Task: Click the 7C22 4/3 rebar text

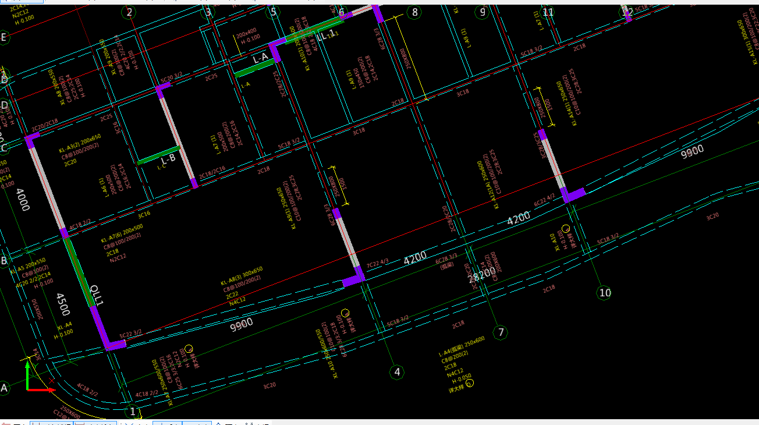Action: click(x=377, y=264)
